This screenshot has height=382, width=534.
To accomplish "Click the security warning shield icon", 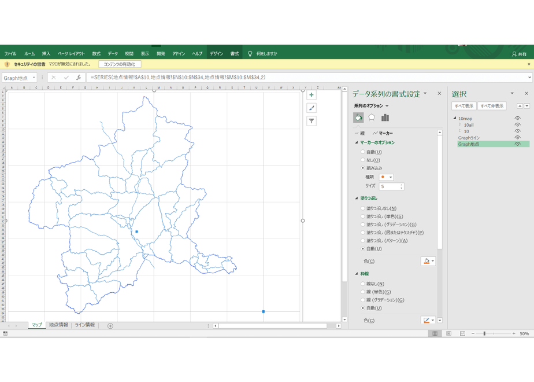I will pos(7,64).
